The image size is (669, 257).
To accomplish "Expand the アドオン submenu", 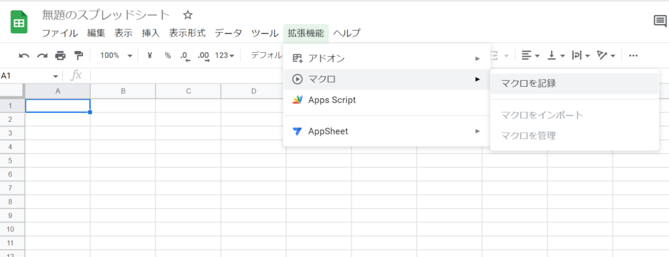I will coord(387,59).
